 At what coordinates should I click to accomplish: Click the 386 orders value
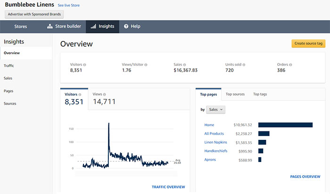tap(281, 70)
